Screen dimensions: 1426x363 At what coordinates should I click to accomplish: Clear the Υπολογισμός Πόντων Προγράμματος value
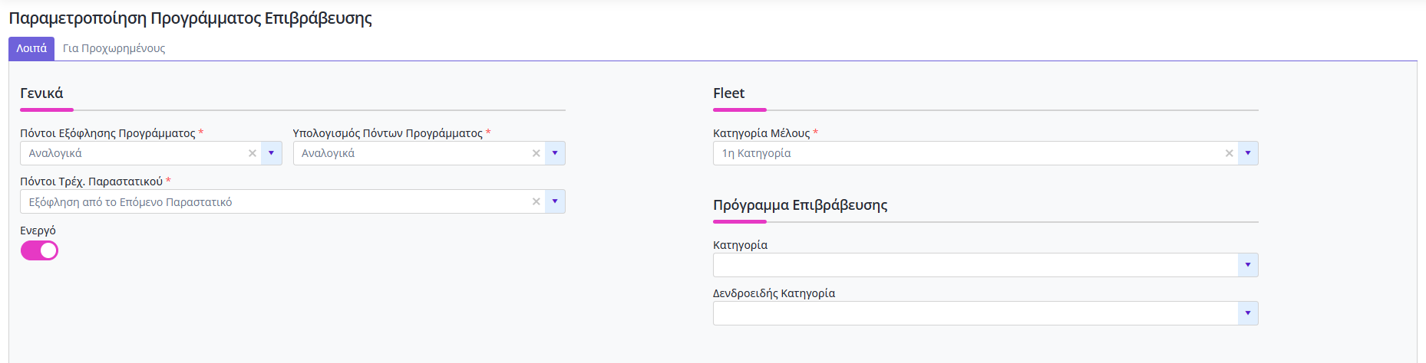point(536,153)
